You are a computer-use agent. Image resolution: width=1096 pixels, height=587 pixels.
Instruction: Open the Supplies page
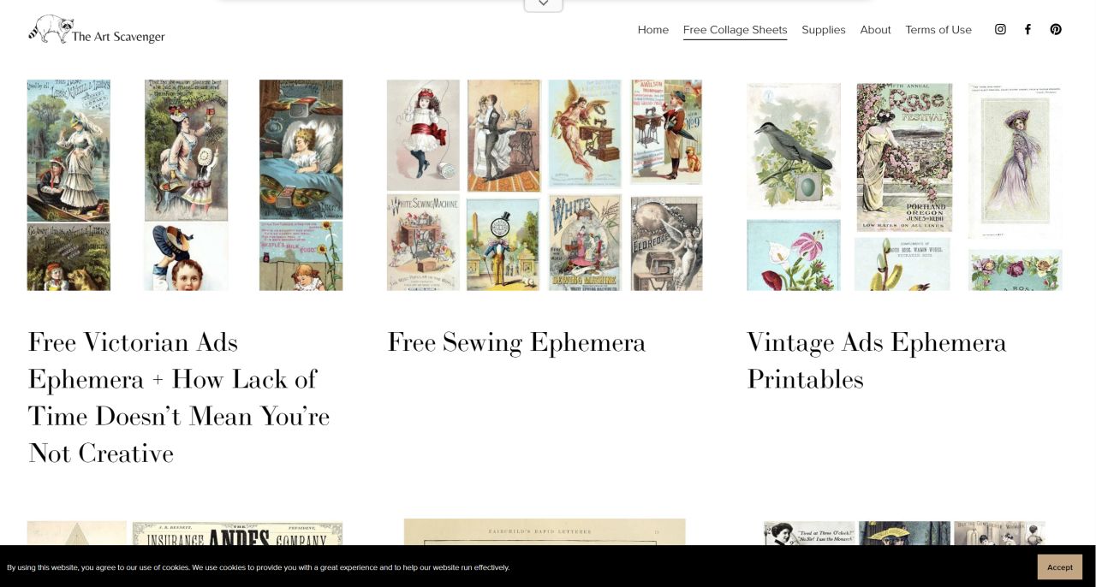(824, 30)
